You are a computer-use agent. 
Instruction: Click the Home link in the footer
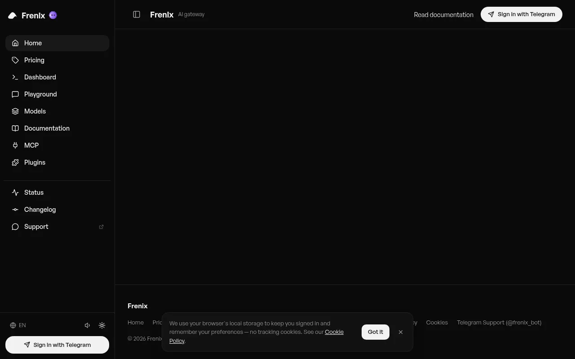[x=136, y=323]
